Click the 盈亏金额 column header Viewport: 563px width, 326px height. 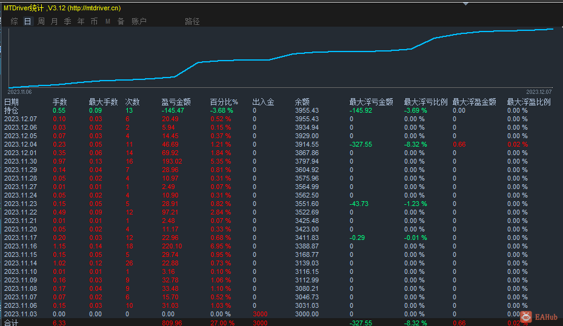[x=176, y=102]
